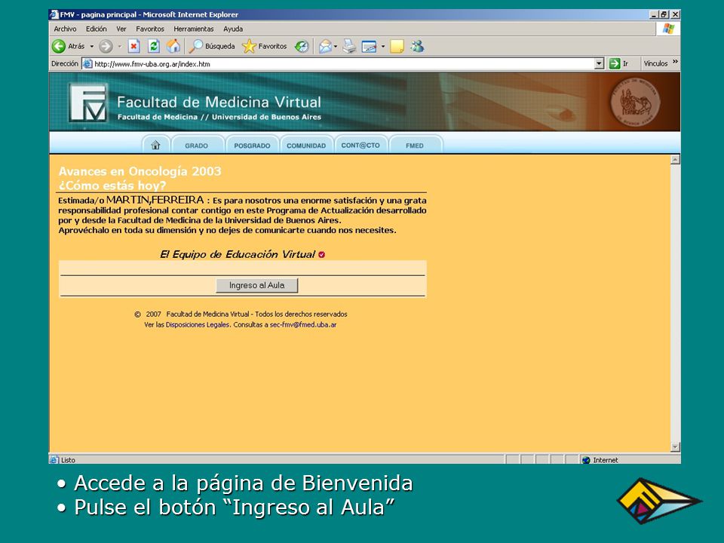Click the forward navigation arrow icon
Image resolution: width=724 pixels, height=543 pixels.
click(x=106, y=46)
